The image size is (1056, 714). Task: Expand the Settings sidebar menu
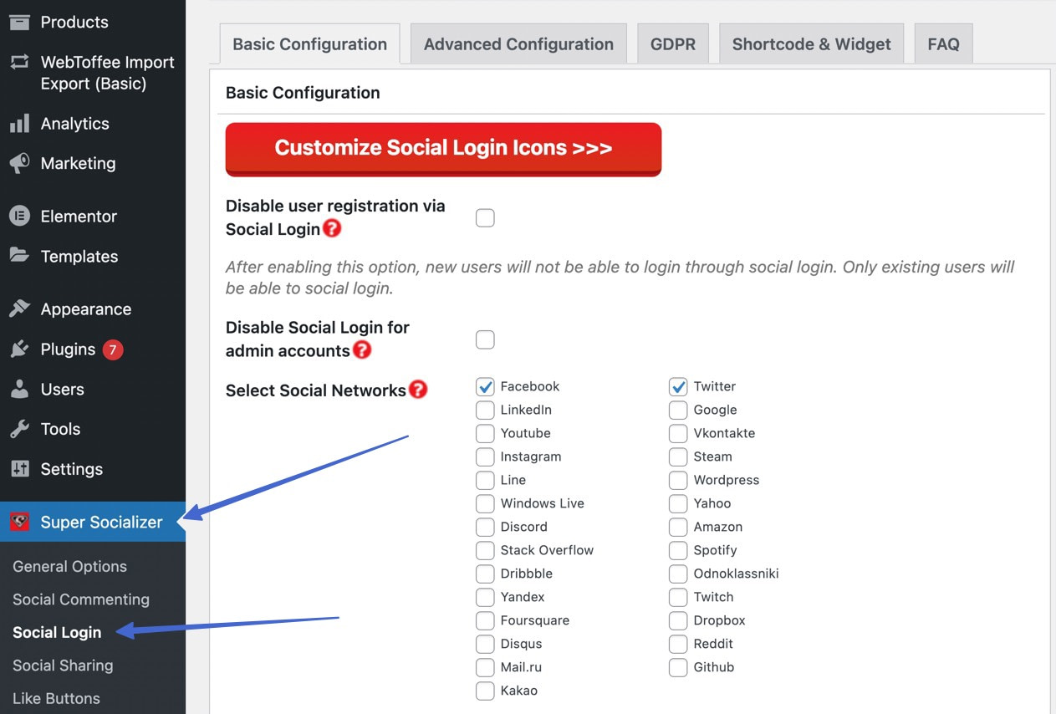[x=71, y=469]
